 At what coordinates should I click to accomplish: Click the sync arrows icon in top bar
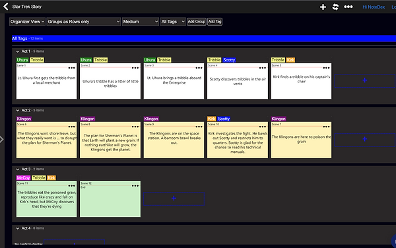point(335,7)
